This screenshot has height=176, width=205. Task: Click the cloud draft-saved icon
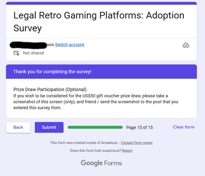186,45
